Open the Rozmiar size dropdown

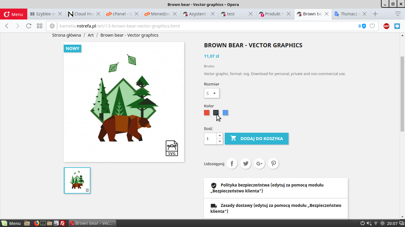pos(212,93)
